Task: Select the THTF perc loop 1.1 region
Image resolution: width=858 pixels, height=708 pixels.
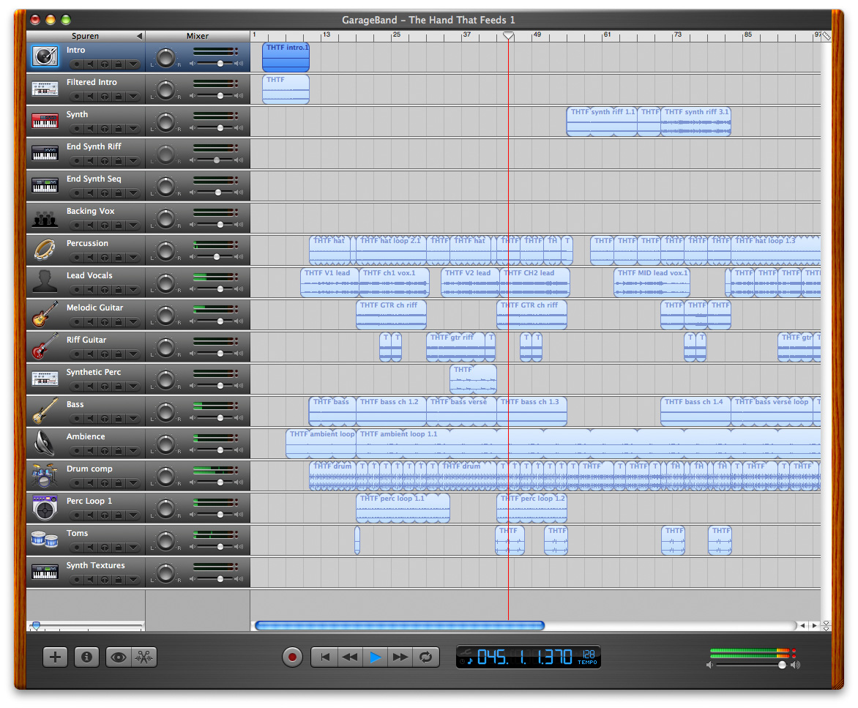Action: (403, 508)
